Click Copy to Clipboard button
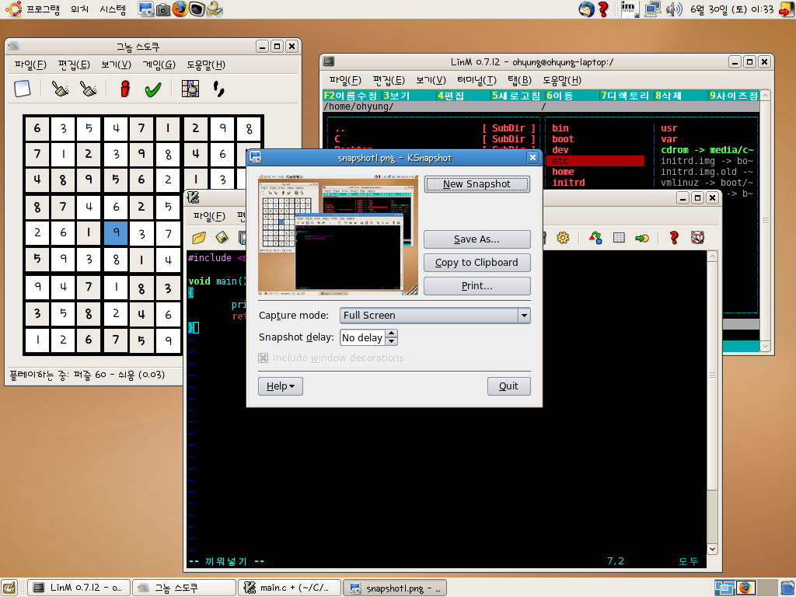This screenshot has height=597, width=796. [x=477, y=263]
